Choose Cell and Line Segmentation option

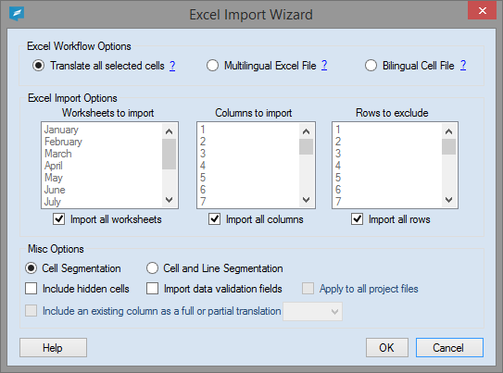coord(152,268)
